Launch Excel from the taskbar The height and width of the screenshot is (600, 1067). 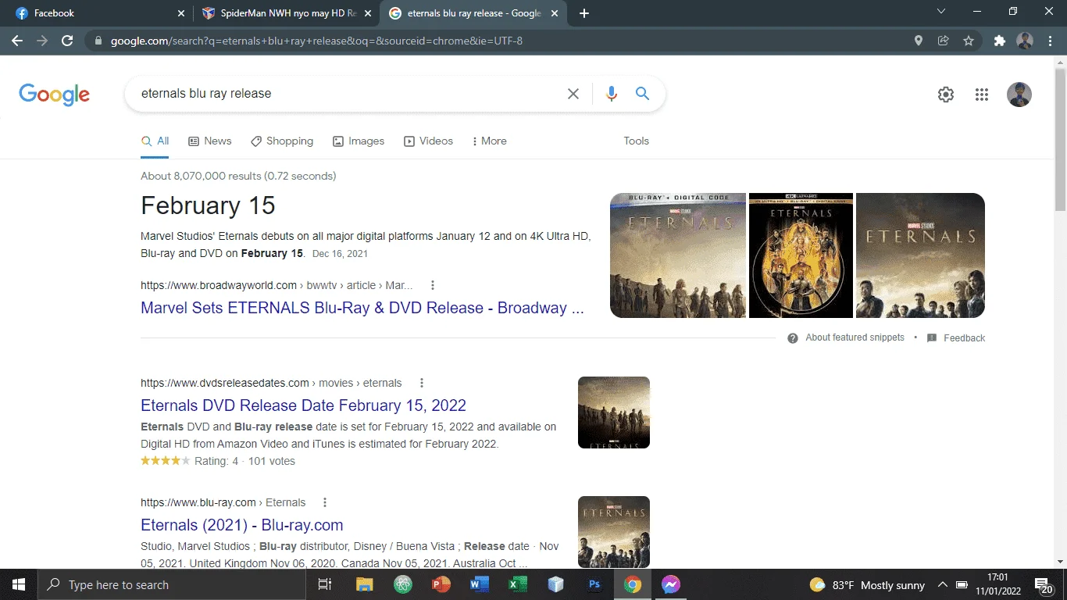click(517, 584)
